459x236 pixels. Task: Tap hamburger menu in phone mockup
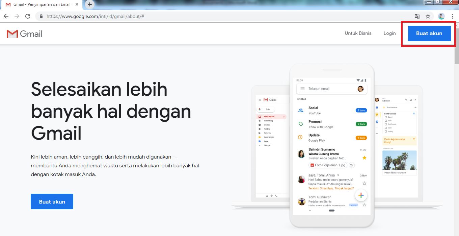click(x=302, y=89)
